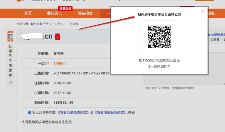Click the 批量交易 red badge

coord(65,9)
